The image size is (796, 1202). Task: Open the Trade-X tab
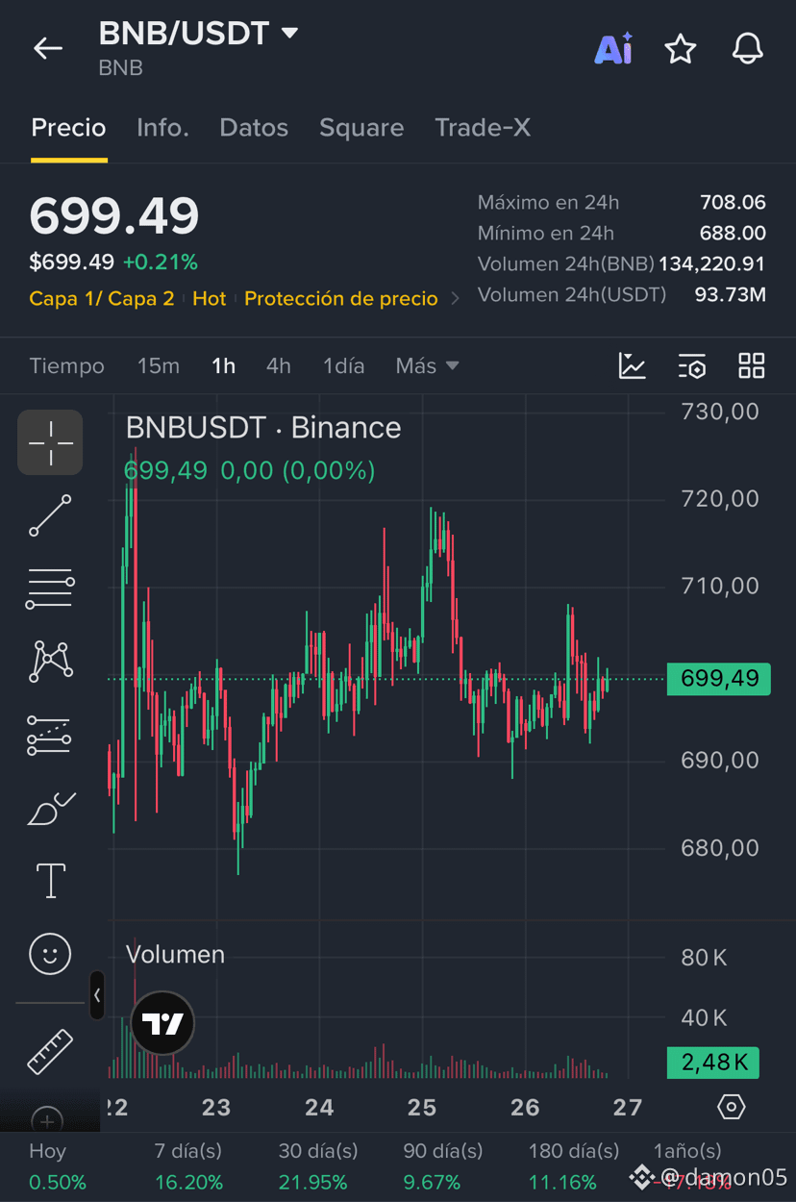[x=483, y=128]
